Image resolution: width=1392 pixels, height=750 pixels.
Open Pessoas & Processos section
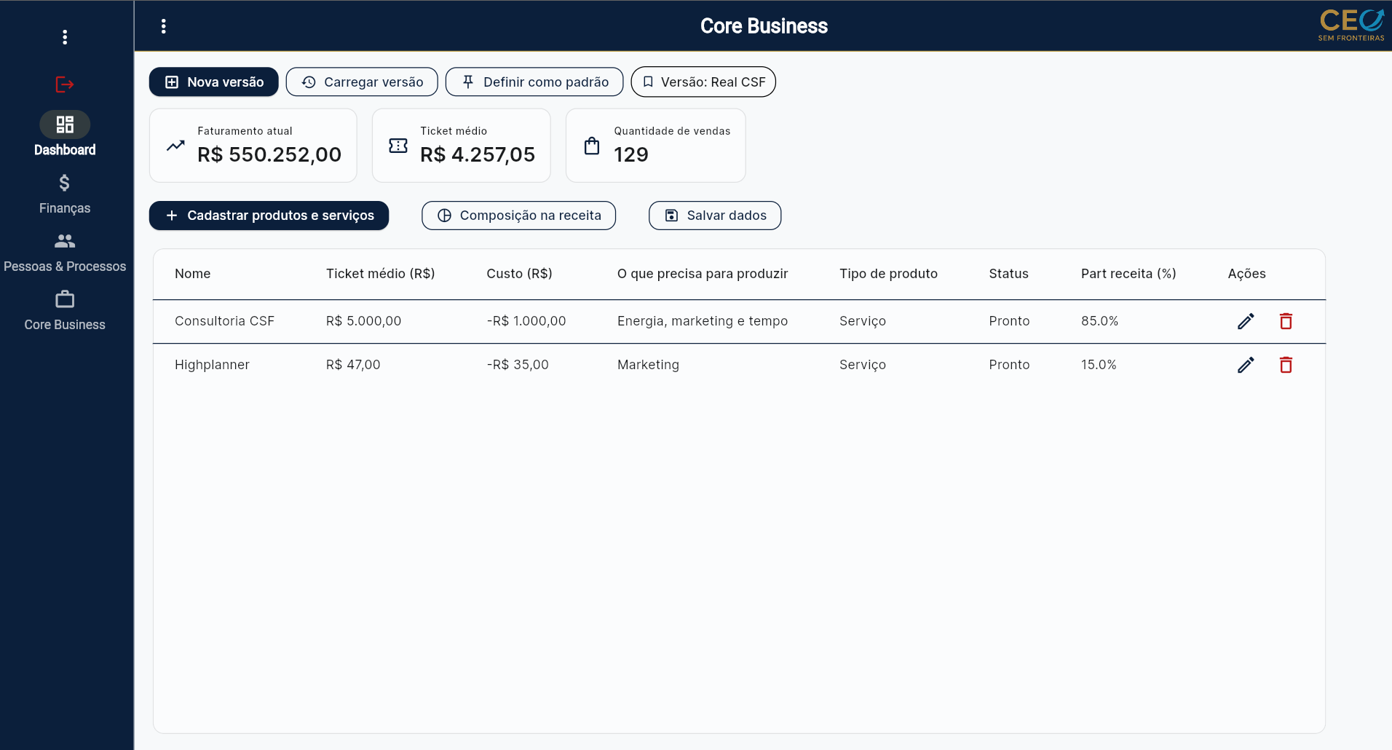click(65, 252)
